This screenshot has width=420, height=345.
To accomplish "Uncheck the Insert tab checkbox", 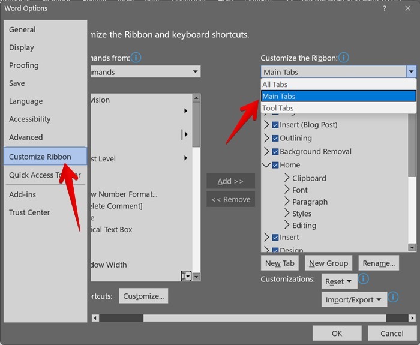I will coord(275,238).
